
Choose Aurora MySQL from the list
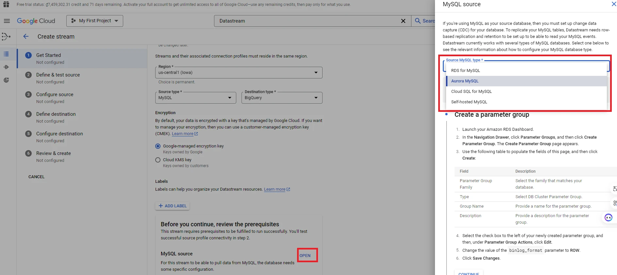(465, 81)
